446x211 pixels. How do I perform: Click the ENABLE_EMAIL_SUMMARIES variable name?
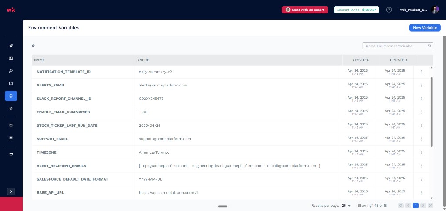pyautogui.click(x=63, y=112)
